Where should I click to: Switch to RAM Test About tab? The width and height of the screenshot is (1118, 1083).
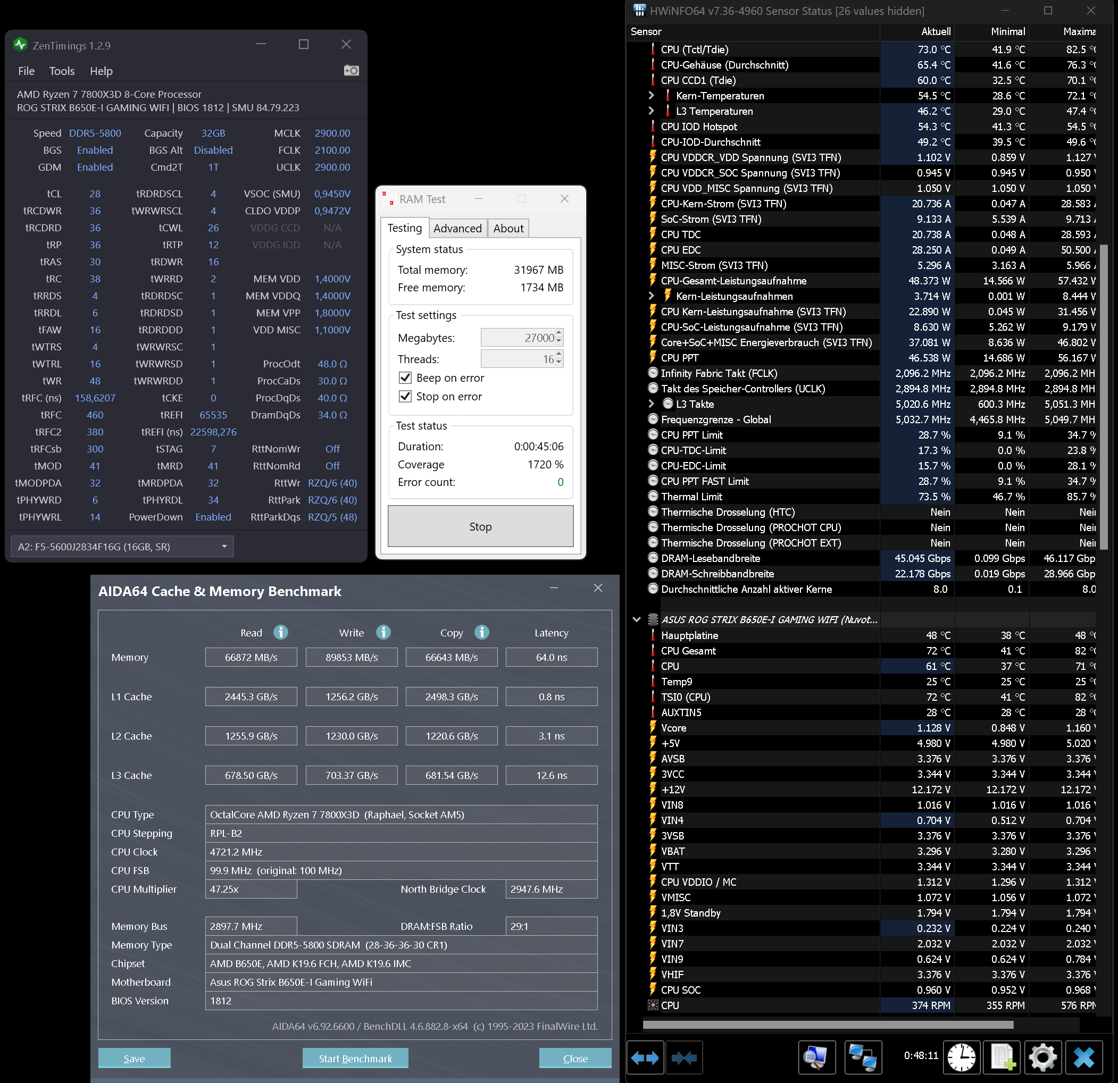[x=508, y=228]
